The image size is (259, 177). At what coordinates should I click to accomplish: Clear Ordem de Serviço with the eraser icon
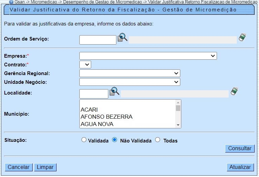[242, 37]
